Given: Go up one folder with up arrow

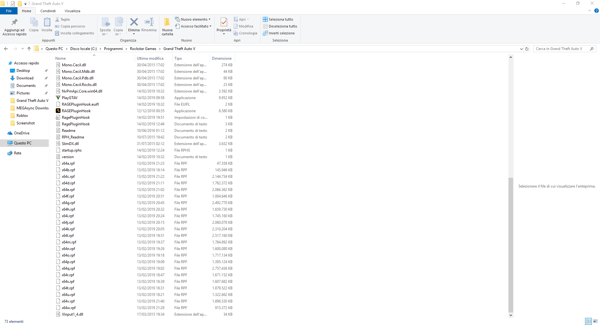Looking at the screenshot, I should (x=29, y=49).
